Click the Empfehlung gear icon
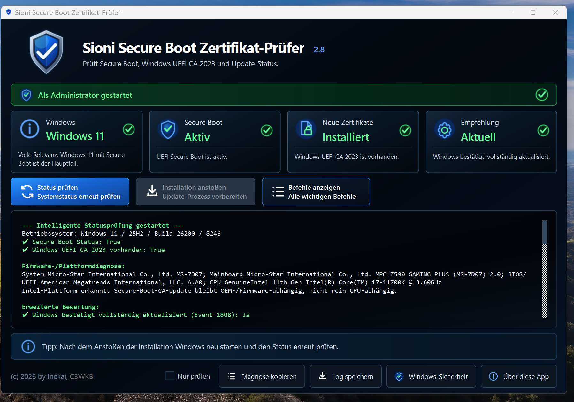This screenshot has width=574, height=402. point(444,130)
